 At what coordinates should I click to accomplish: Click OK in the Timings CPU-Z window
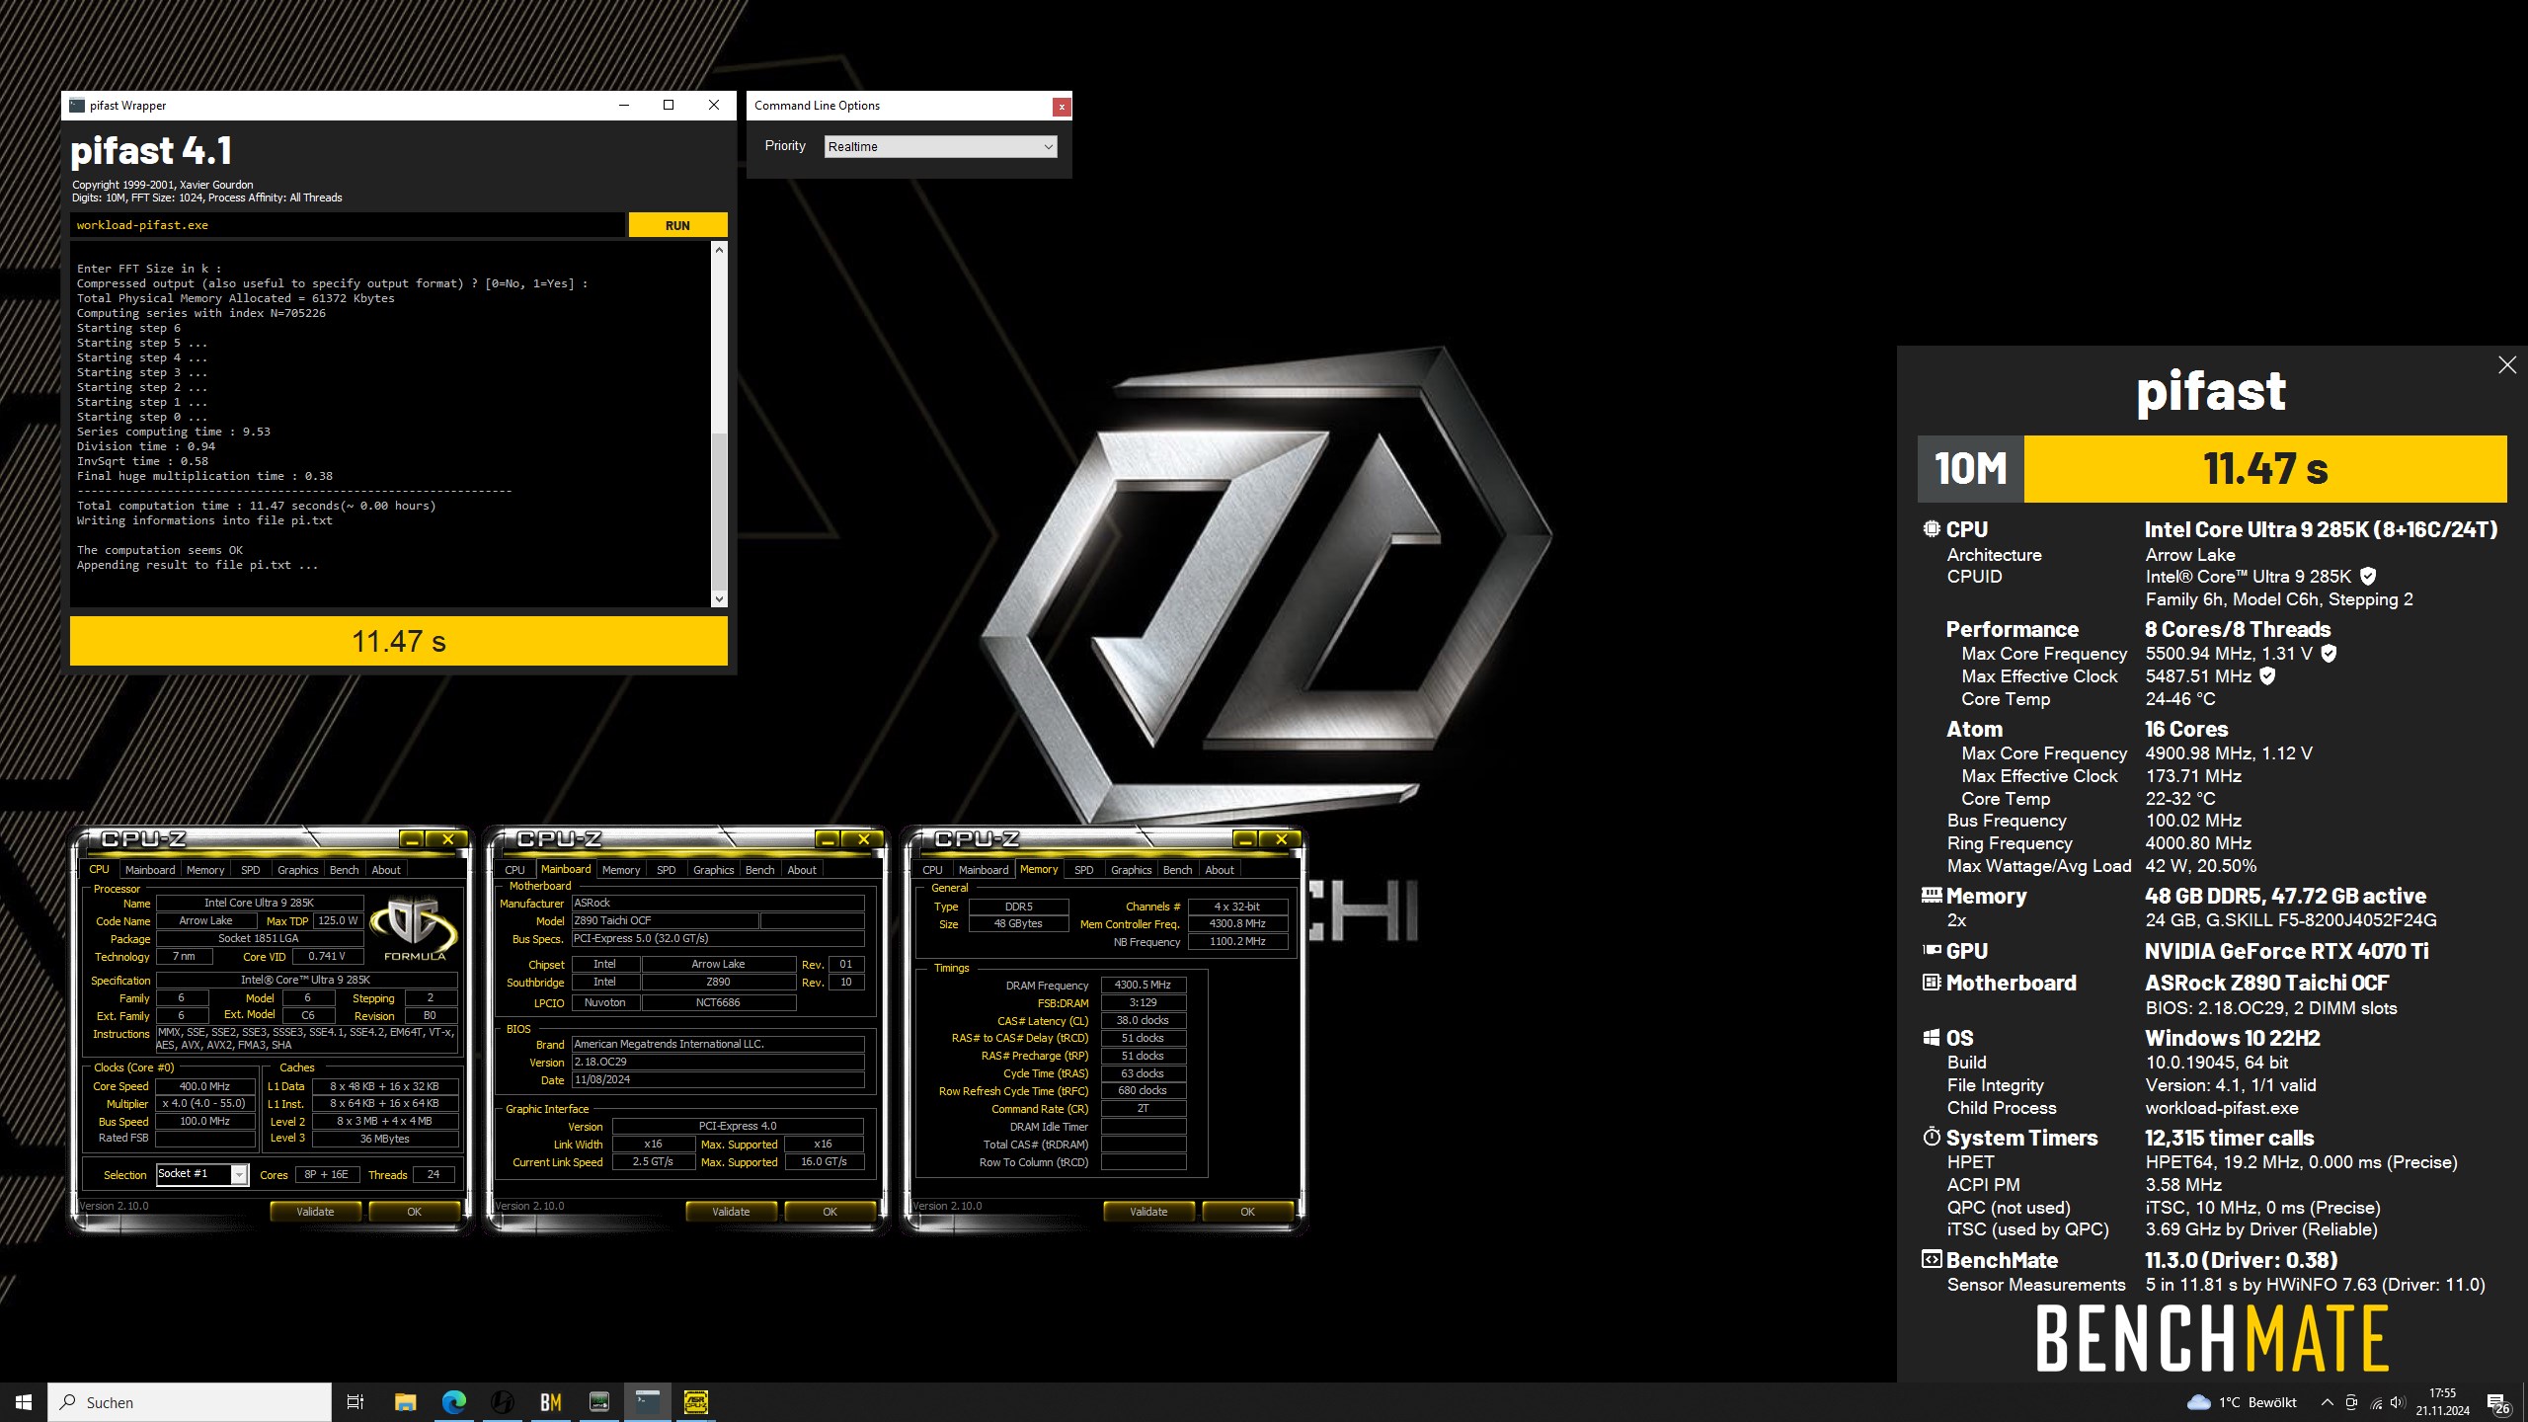[1247, 1212]
